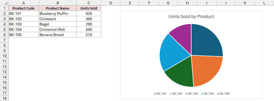Select column A header

tap(23, 3)
